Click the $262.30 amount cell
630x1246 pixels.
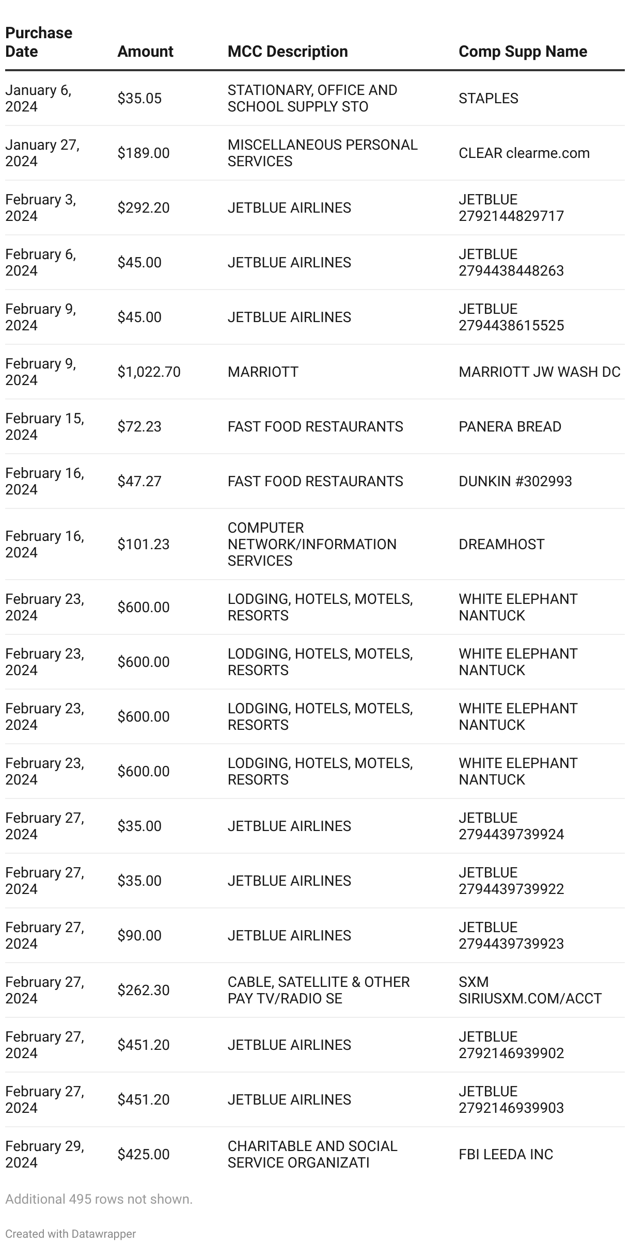coord(143,991)
